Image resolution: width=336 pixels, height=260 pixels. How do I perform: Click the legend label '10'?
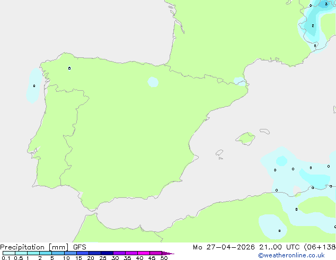(x=66, y=258)
